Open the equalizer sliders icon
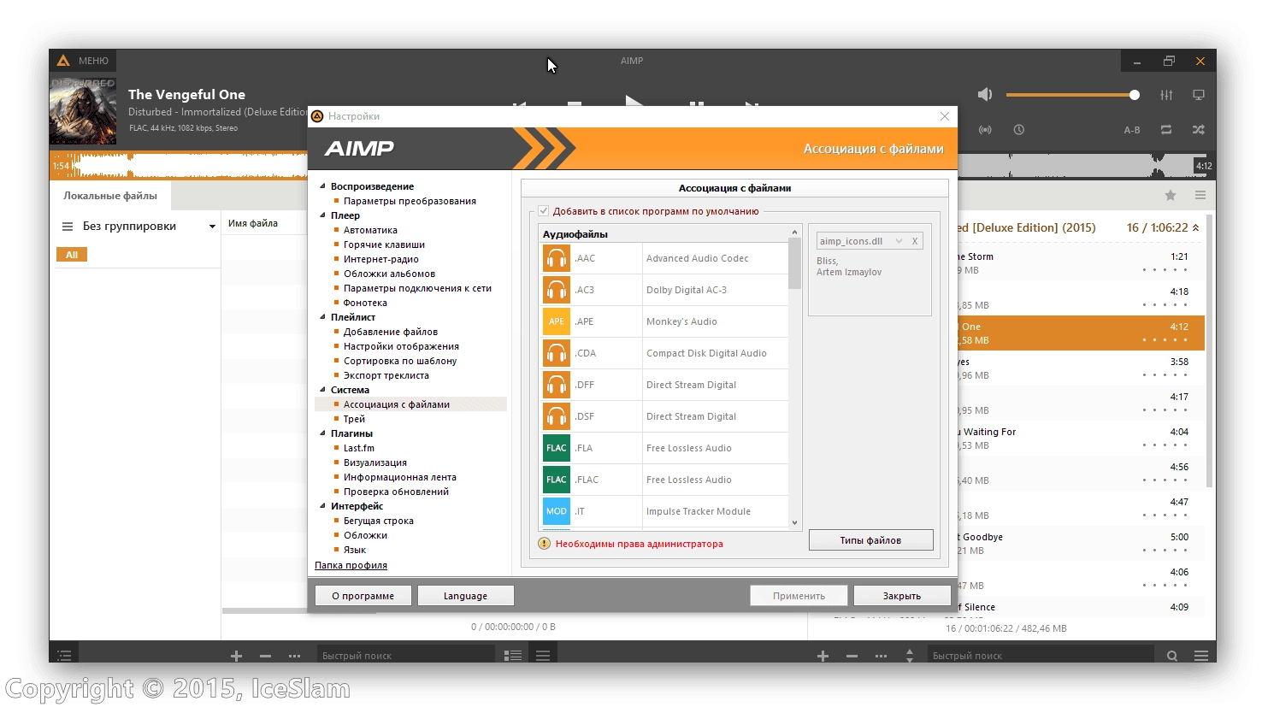 [1166, 95]
